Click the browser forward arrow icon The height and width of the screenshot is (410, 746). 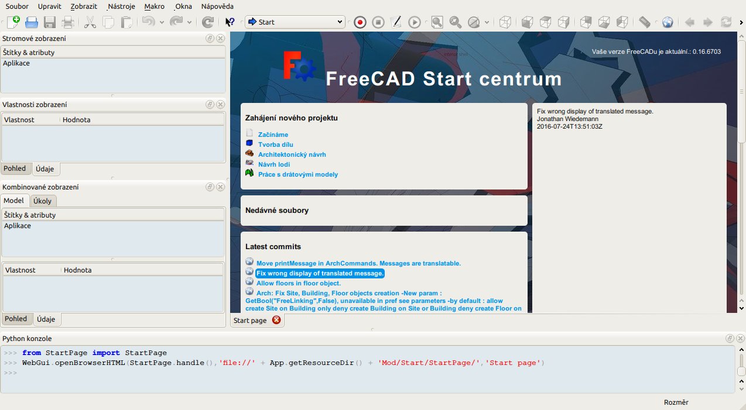[x=708, y=22]
